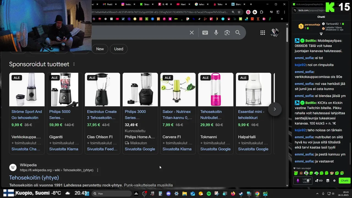The height and width of the screenshot is (198, 352).
Task: Click the Sabor Nutrinex product image
Action: [x=178, y=90]
